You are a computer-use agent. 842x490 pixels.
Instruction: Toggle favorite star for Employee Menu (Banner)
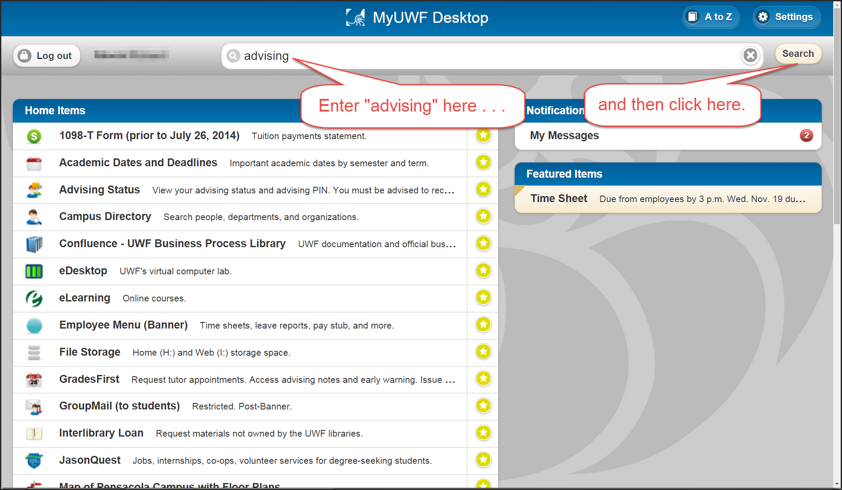[484, 325]
